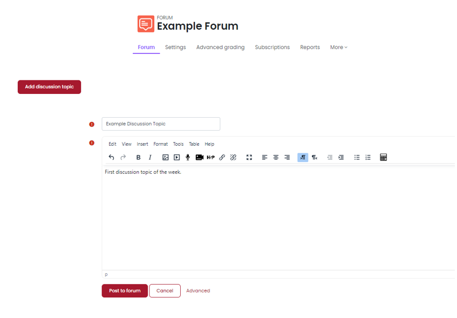Toggle italic formatting in the editor
The width and height of the screenshot is (457, 318).
click(x=149, y=157)
